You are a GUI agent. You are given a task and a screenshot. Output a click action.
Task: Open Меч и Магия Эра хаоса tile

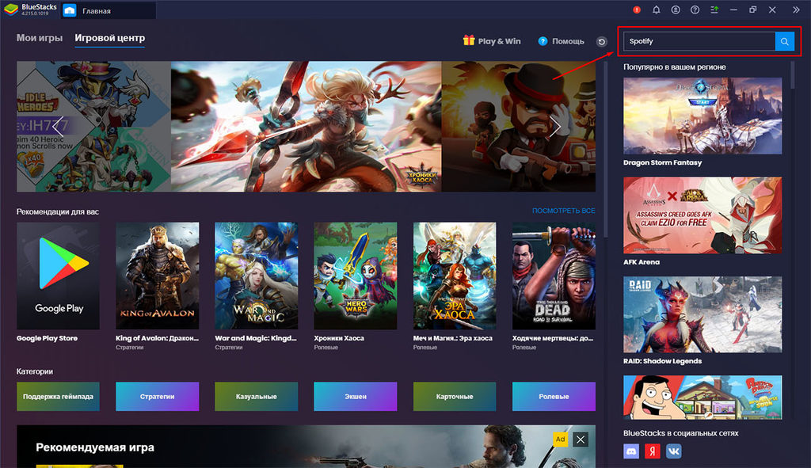pyautogui.click(x=455, y=276)
